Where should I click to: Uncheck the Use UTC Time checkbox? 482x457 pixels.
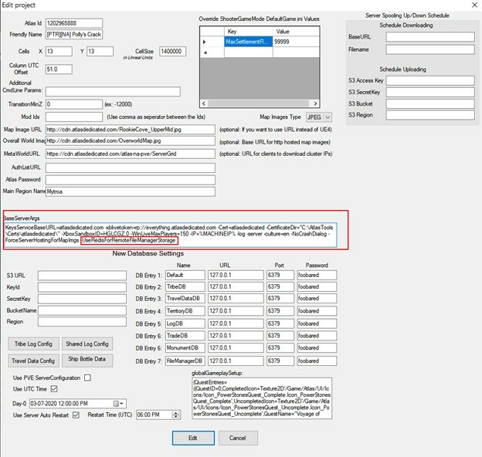click(53, 390)
